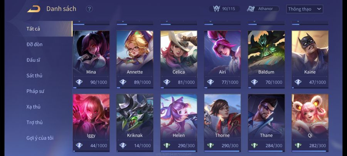Click the hero count 90/115 icon
347x156 pixels.
(216, 9)
